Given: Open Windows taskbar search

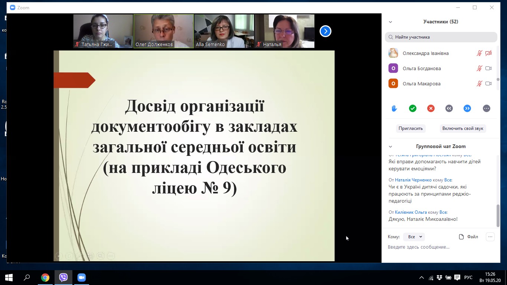Looking at the screenshot, I should 27,278.
